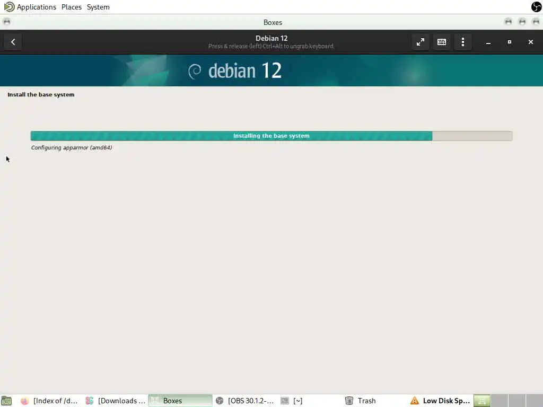The height and width of the screenshot is (407, 543).
Task: Switch to the Index of /d... browser window
Action: click(x=49, y=401)
